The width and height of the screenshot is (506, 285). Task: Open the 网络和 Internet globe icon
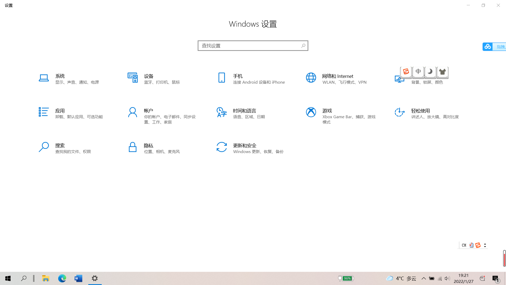point(311,78)
